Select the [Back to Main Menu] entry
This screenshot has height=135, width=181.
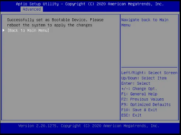click(28, 30)
